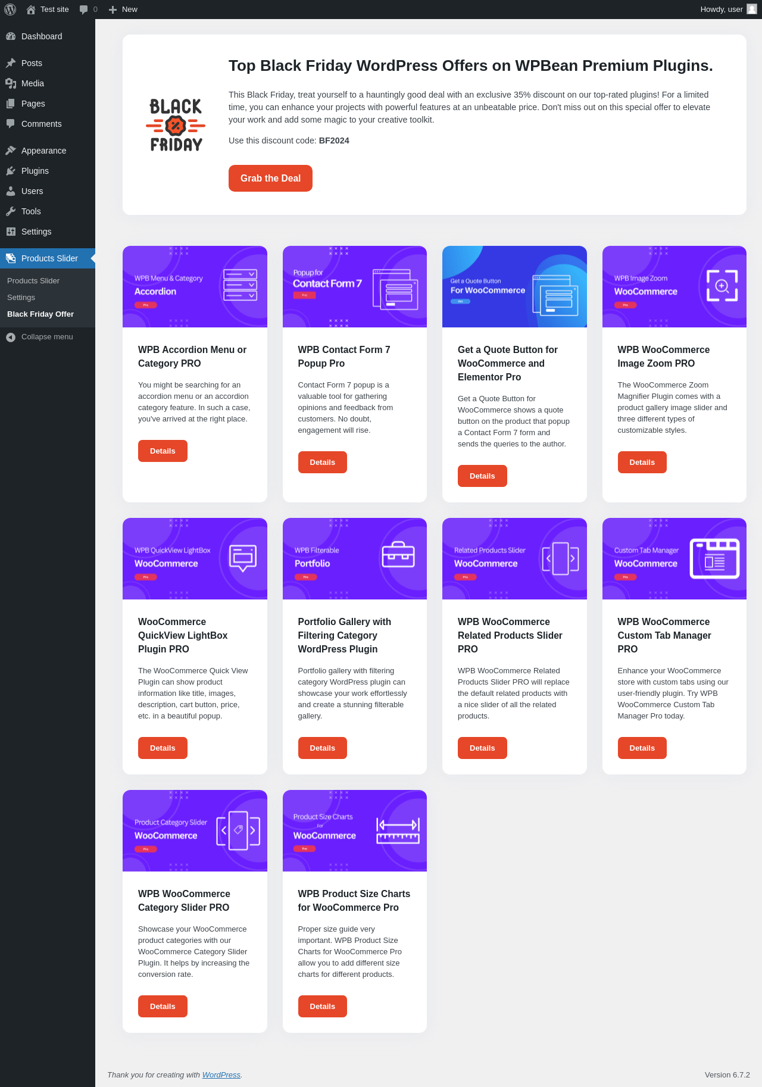Viewport: 762px width, 1087px height.
Task: Click the discount code BF2024 text
Action: click(x=334, y=141)
